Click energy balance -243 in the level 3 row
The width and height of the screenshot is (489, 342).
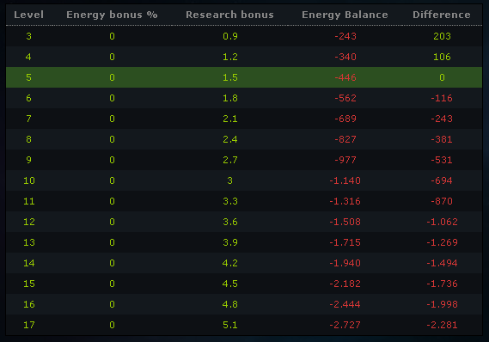click(345, 36)
